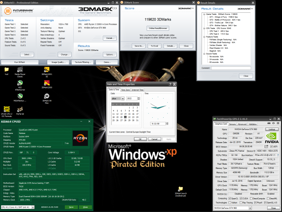Toggle DirectCompute checkbox in GPU-Z

pyautogui.click(x=251, y=199)
